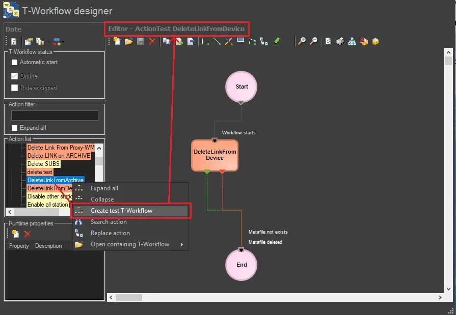
Task: Click inside the Action filter text field
Action: pyautogui.click(x=55, y=116)
